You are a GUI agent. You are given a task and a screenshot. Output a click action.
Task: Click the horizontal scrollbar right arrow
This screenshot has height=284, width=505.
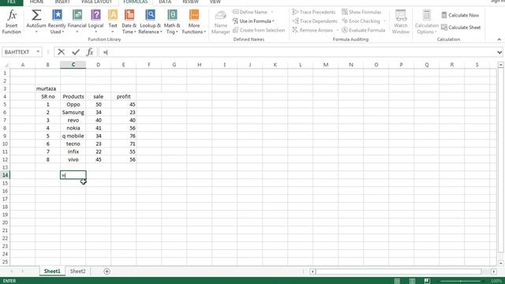[494, 271]
